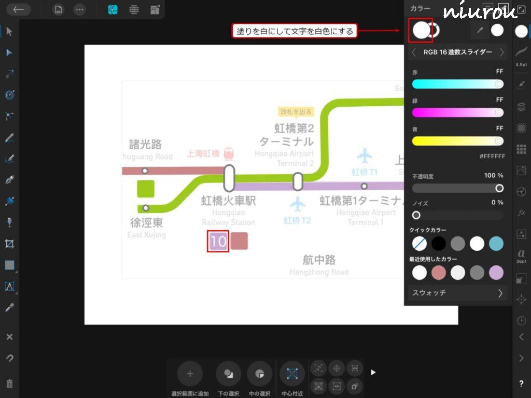Tap the trash delete icon

(x=9, y=383)
